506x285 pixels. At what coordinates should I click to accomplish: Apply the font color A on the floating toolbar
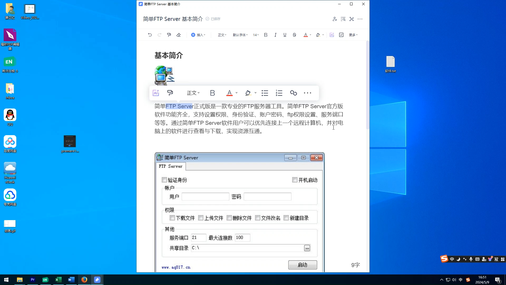[230, 93]
